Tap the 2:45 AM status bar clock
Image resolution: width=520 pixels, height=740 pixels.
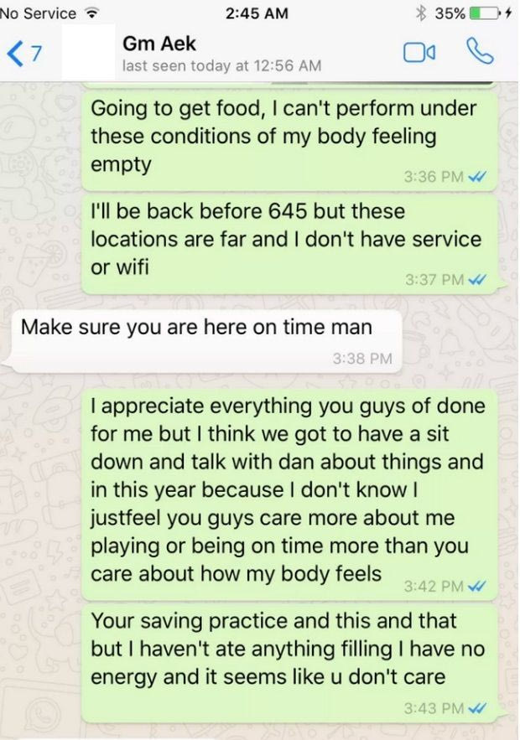(257, 13)
